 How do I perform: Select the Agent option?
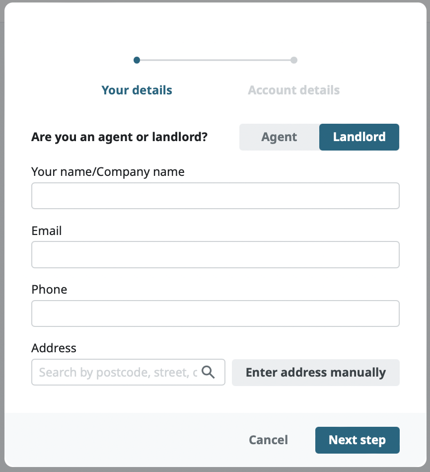click(279, 137)
